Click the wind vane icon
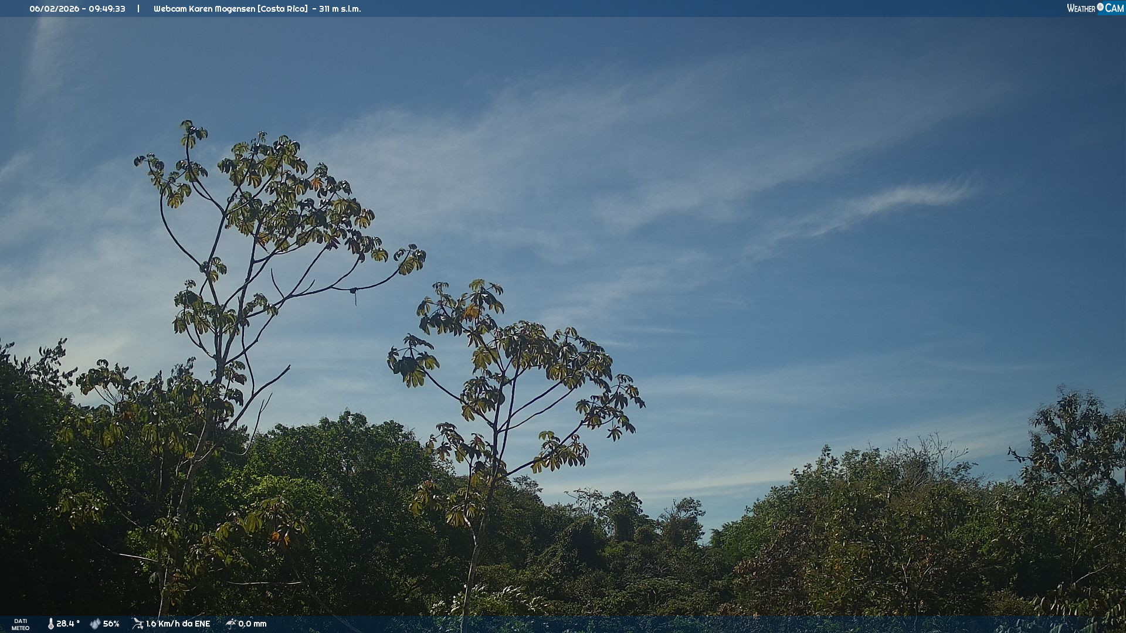Viewport: 1126px width, 633px height. click(138, 624)
